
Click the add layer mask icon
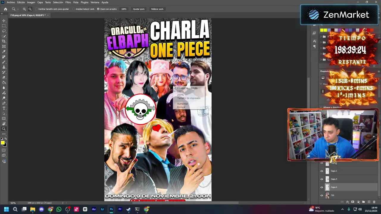353,202
